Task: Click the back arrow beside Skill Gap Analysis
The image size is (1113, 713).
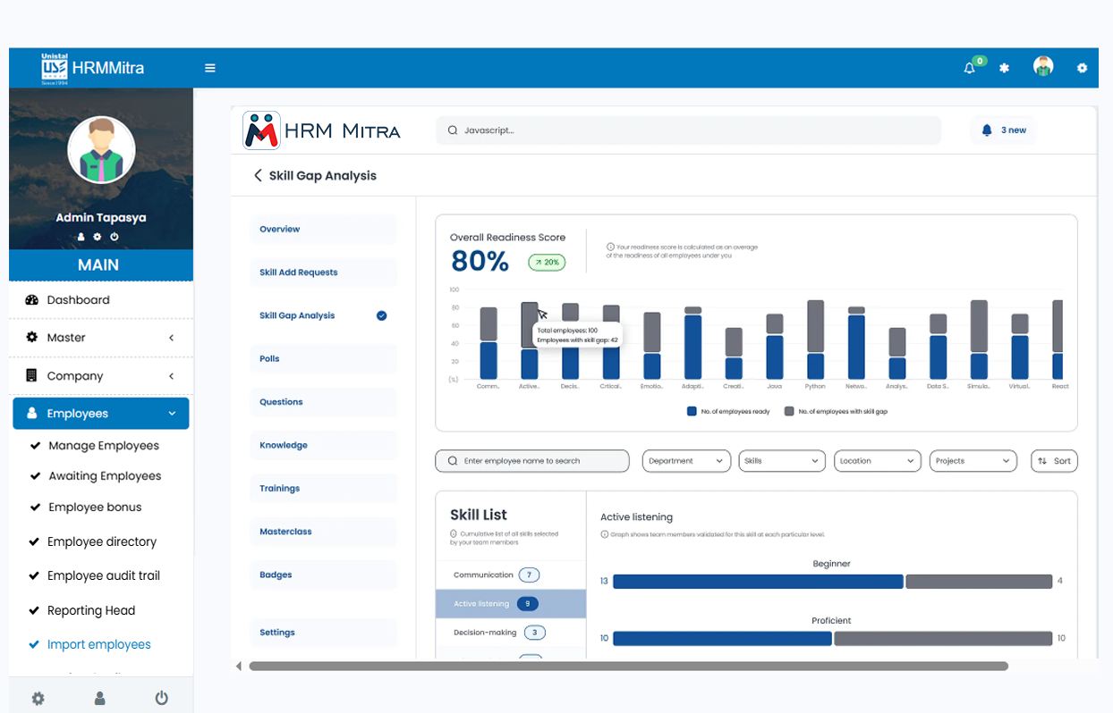Action: click(x=258, y=176)
